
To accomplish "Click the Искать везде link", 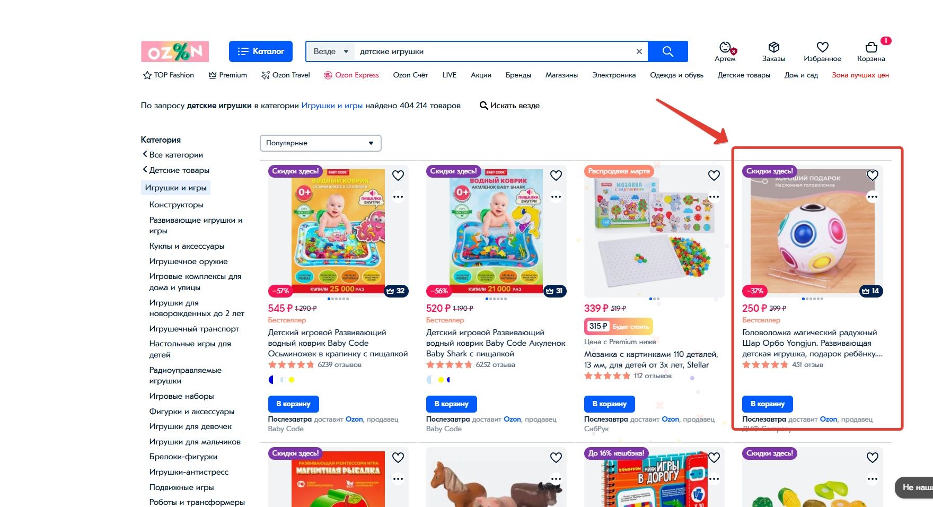I will 509,106.
